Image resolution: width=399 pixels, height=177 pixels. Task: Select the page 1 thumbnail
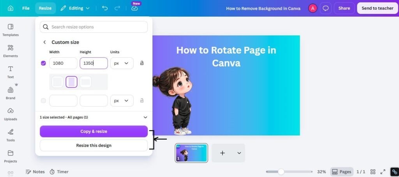[x=191, y=153]
